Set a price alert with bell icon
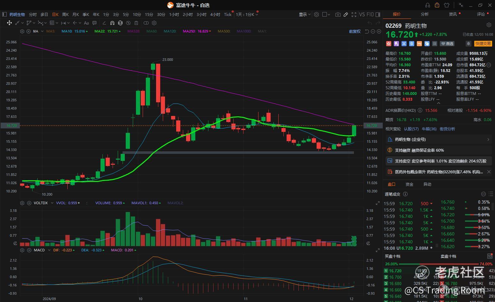 point(468,44)
